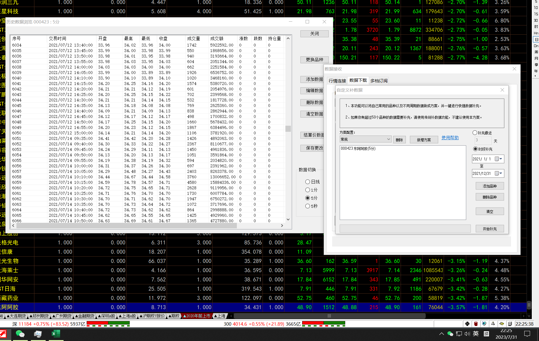Click the 补充最近 days input field

click(x=483, y=140)
